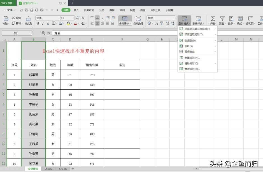Switch to Sheet2 tab

point(48,169)
